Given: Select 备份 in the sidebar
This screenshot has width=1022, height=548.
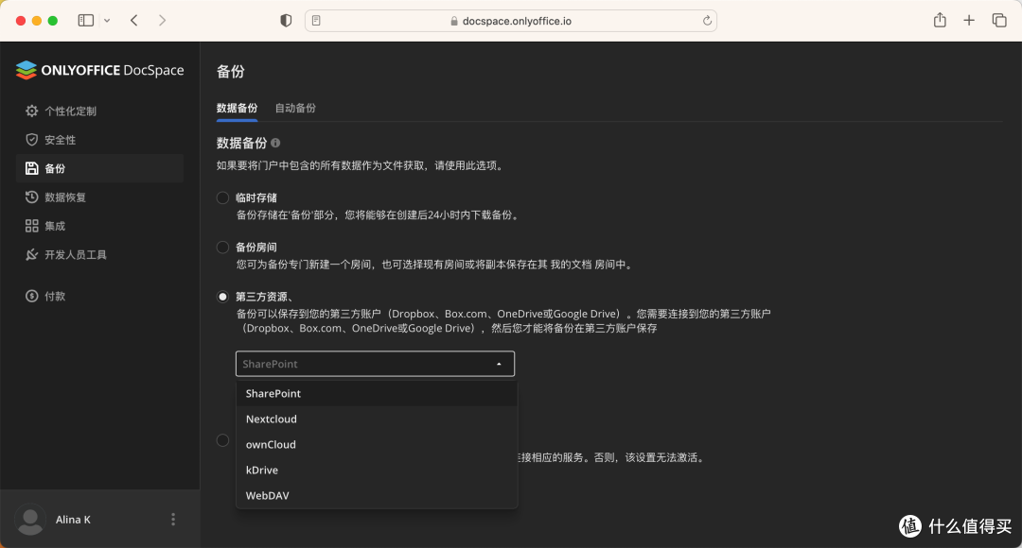Looking at the screenshot, I should click(99, 168).
